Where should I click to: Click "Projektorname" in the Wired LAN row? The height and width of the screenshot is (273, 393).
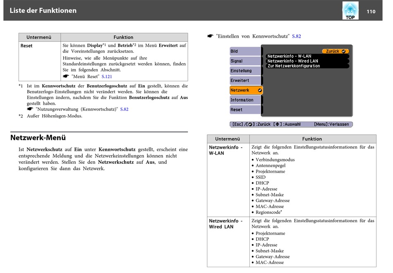(x=270, y=233)
